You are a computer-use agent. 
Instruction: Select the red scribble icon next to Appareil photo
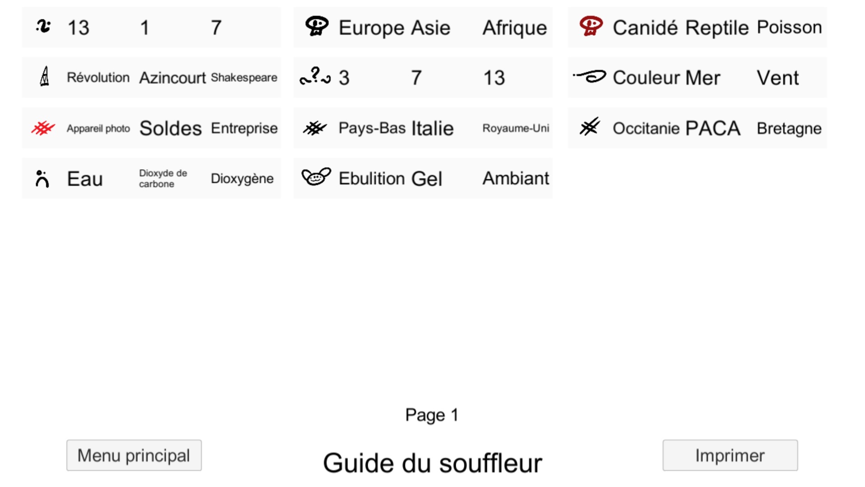(x=43, y=128)
